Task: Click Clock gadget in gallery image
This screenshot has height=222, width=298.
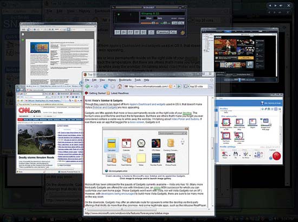Action: (x=141, y=145)
